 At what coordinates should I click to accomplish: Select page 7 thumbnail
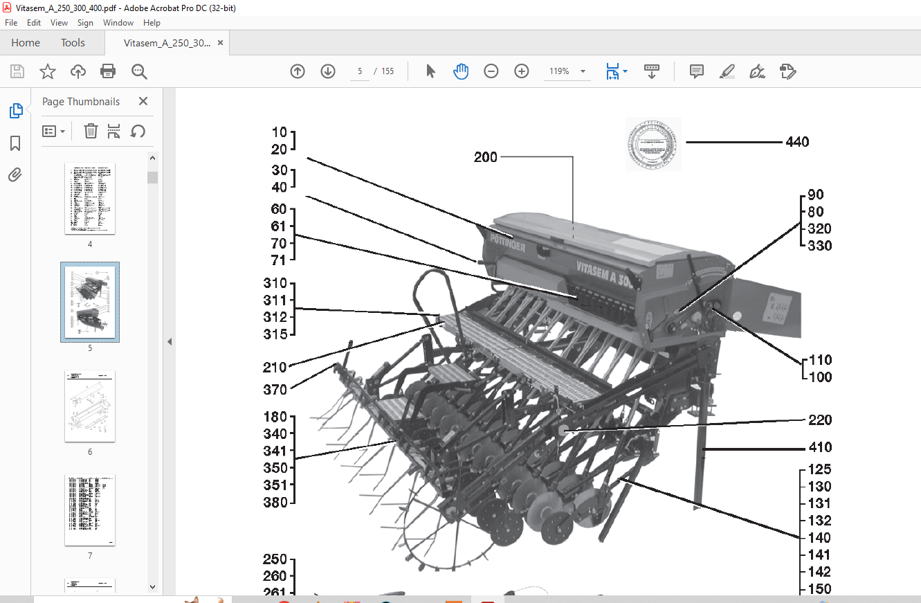tap(90, 510)
